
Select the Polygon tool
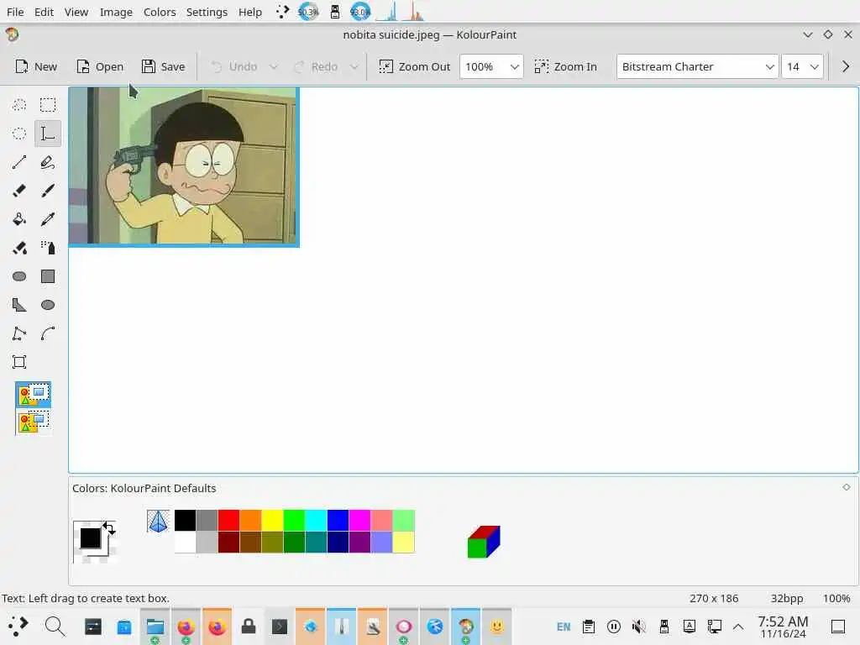point(19,304)
